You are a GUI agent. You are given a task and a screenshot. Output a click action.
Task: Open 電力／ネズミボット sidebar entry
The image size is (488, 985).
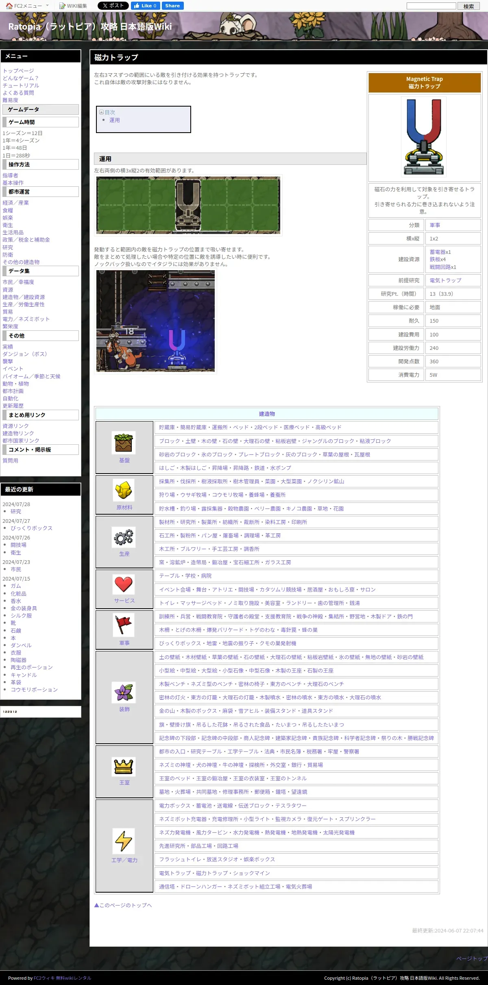pyautogui.click(x=26, y=319)
